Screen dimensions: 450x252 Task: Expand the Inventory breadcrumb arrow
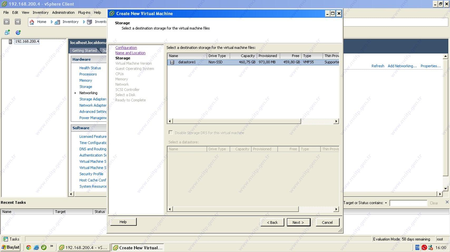(84, 22)
